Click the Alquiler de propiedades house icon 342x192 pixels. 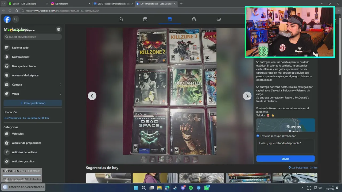[x=7, y=143]
